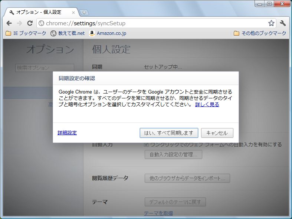Click the セットアップ中... status text
292x219 pixels.
click(163, 67)
